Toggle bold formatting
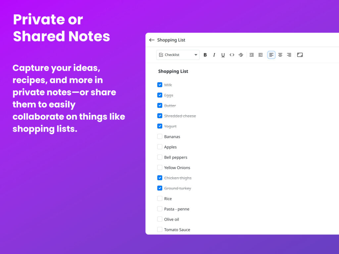Image resolution: width=339 pixels, height=254 pixels. click(x=205, y=55)
